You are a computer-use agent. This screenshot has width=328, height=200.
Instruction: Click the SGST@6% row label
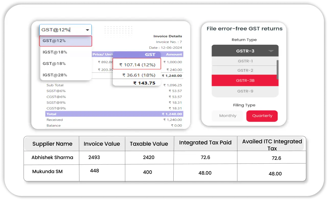[56, 91]
